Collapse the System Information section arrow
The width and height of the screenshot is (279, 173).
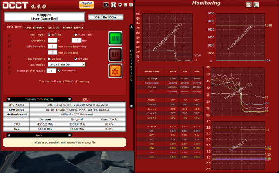pyautogui.click(x=70, y=99)
